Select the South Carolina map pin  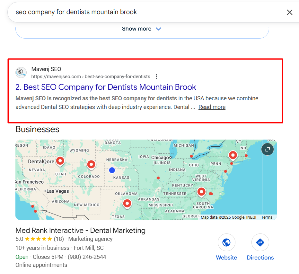(201, 192)
